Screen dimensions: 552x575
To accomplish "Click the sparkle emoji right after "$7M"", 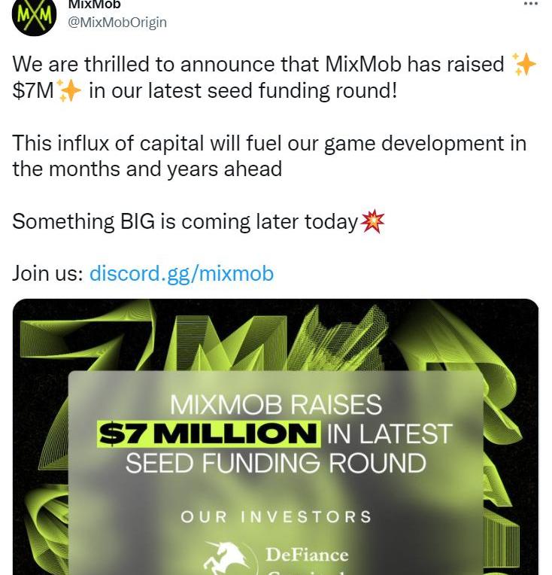I will point(69,91).
